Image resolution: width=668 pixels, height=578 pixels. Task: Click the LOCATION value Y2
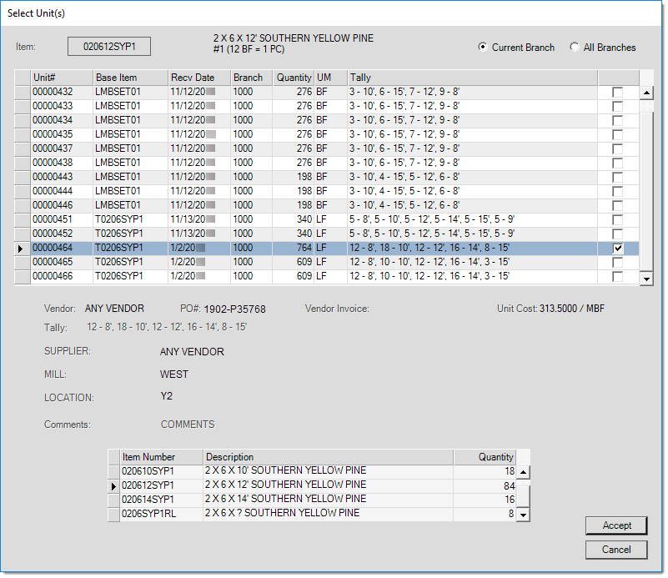167,396
